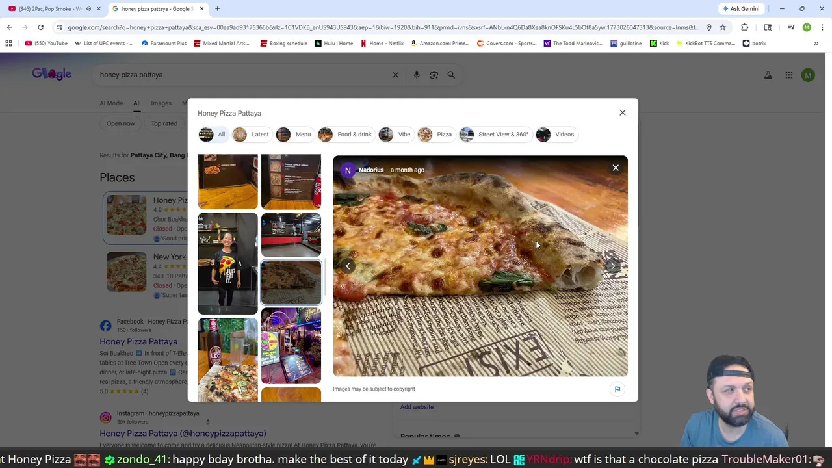Report the photo with the flag icon
Image resolution: width=832 pixels, height=468 pixels.
click(617, 389)
